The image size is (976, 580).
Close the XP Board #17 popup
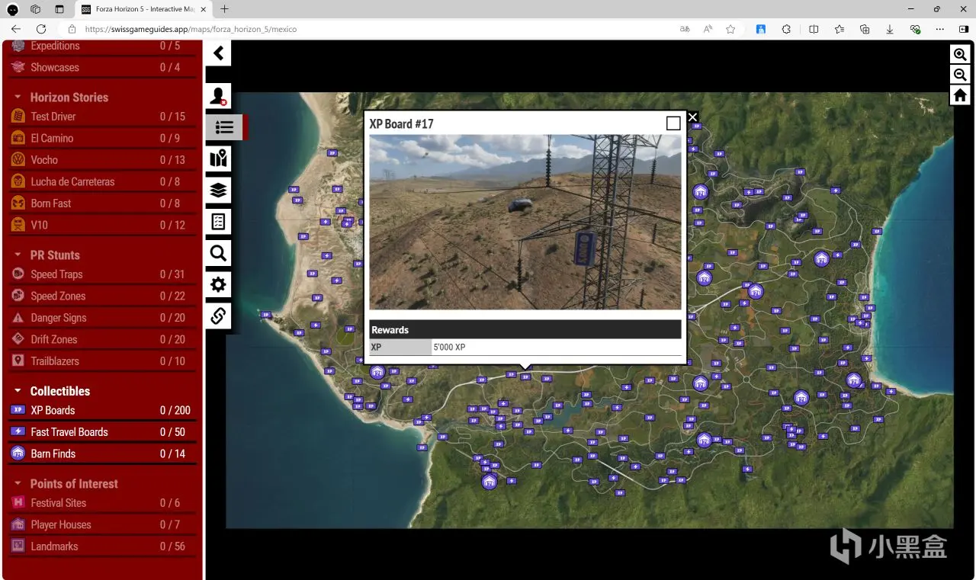pos(692,117)
